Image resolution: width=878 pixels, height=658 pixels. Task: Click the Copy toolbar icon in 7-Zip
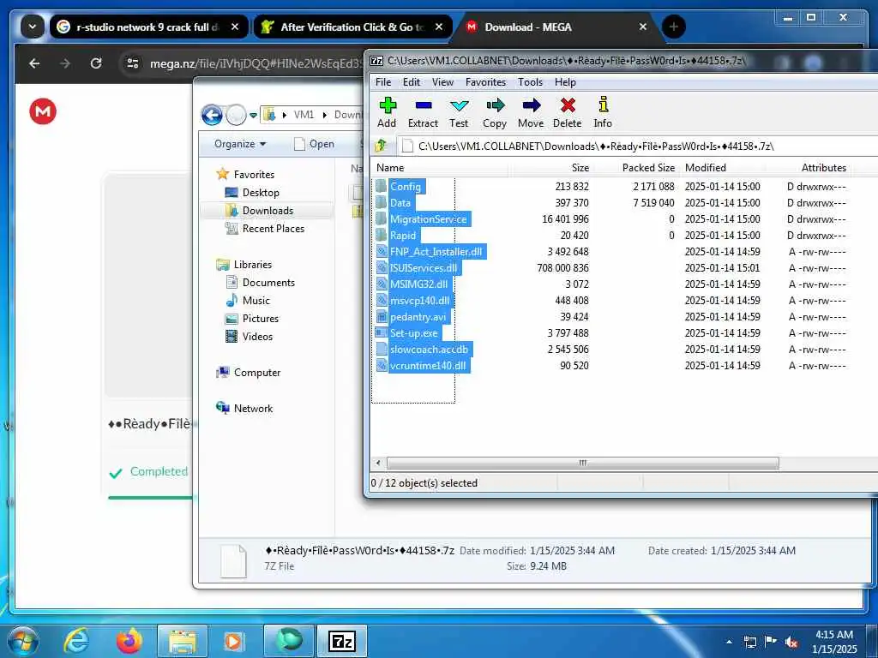pyautogui.click(x=495, y=112)
